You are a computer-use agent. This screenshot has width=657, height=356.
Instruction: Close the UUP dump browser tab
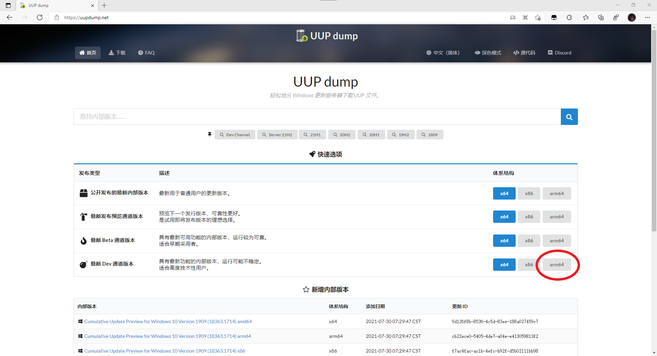click(92, 5)
